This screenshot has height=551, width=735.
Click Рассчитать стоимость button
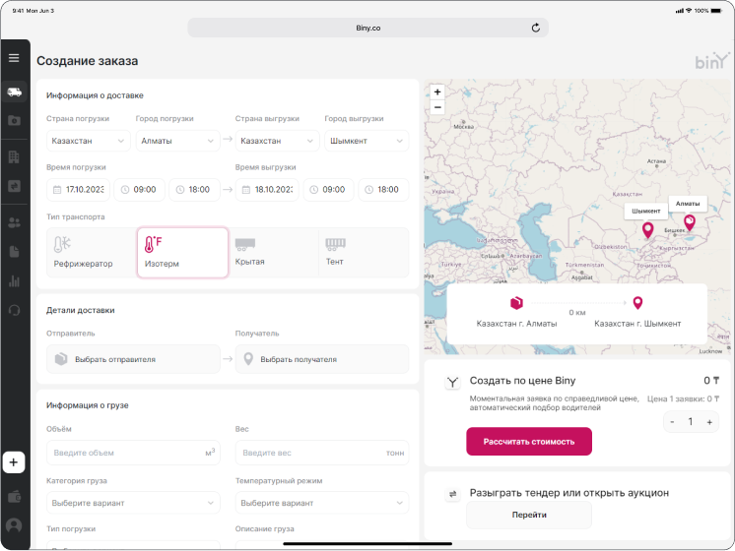click(529, 442)
